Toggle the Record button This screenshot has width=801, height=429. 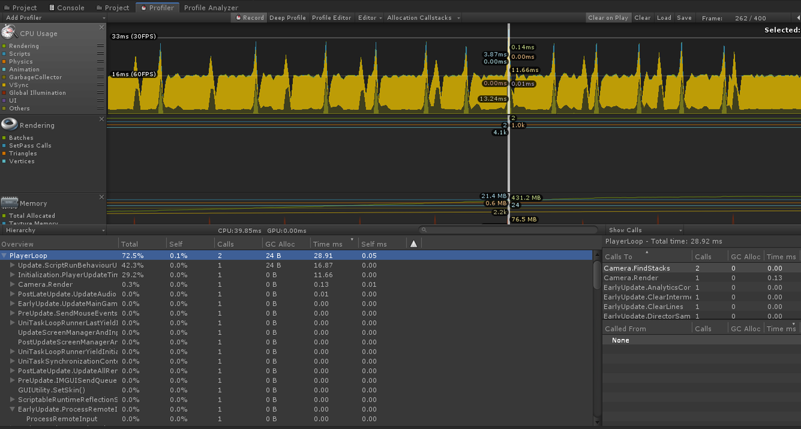pyautogui.click(x=249, y=18)
